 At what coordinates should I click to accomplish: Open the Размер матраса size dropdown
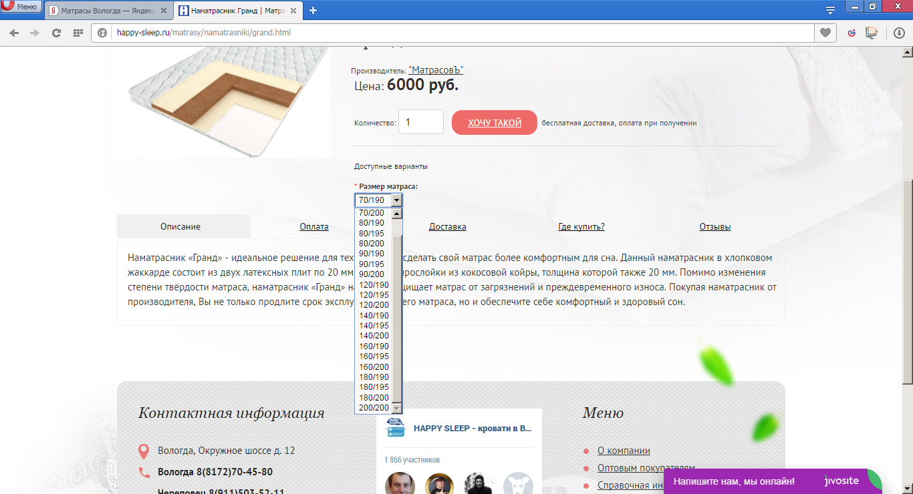pyautogui.click(x=378, y=200)
